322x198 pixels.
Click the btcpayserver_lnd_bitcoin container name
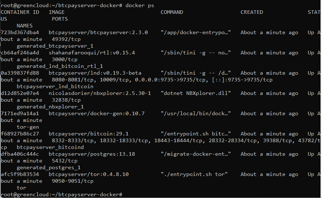(x=55, y=86)
